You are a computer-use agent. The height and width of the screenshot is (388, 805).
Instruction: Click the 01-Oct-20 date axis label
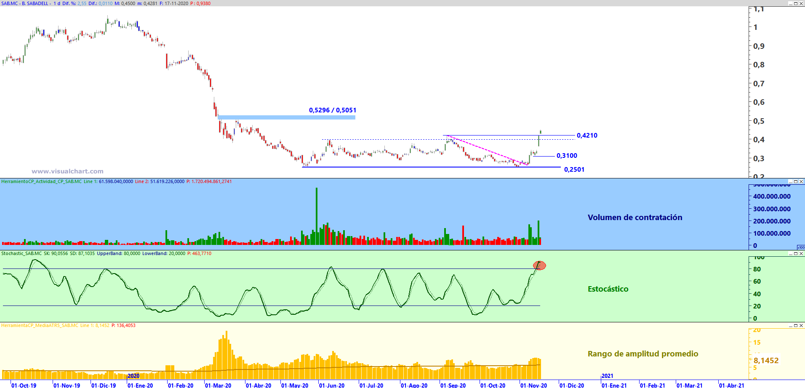pos(493,385)
